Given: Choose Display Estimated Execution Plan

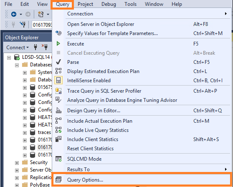Looking at the screenshot, I should 142,71.
